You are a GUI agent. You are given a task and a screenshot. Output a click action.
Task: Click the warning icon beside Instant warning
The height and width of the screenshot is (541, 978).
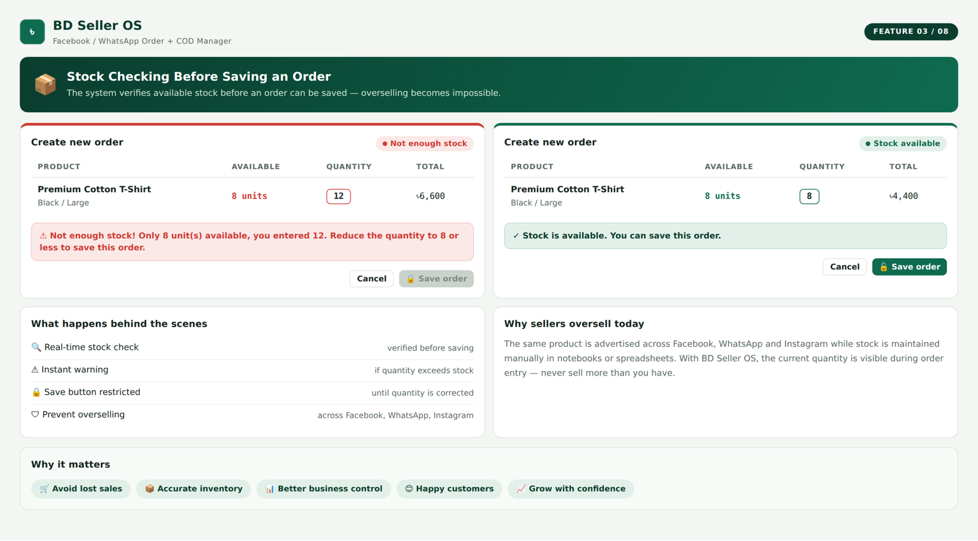[35, 369]
